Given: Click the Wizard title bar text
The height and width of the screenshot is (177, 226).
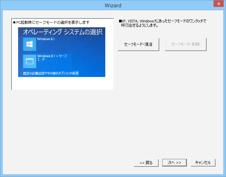Looking at the screenshot, I should pos(113,6).
